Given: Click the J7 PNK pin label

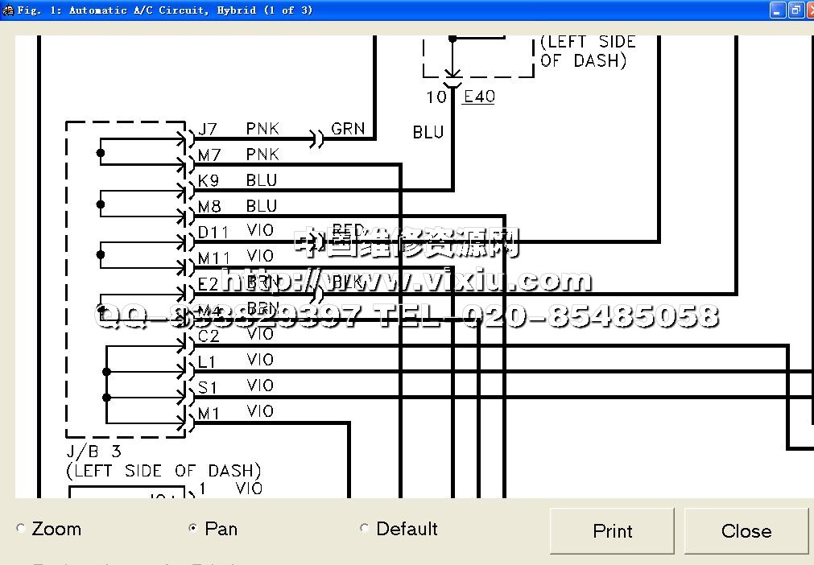Looking at the screenshot, I should (208, 129).
